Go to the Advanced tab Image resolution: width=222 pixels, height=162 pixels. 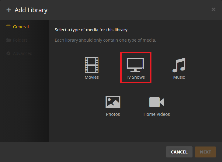23,53
